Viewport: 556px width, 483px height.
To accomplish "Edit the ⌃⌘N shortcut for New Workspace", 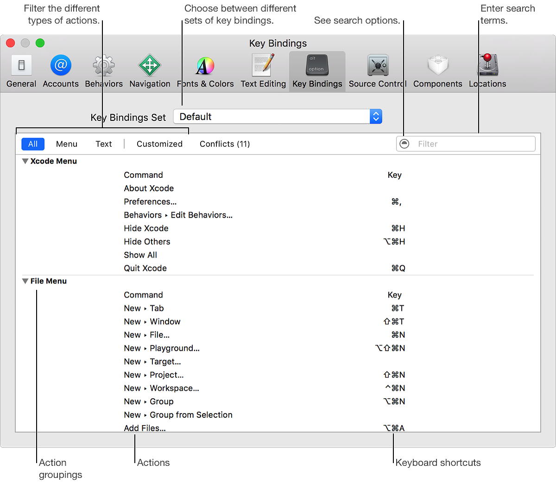I will (x=395, y=389).
